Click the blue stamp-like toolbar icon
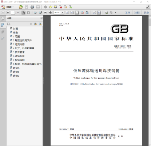Viewport: 151px width, 146px height. click(87, 12)
